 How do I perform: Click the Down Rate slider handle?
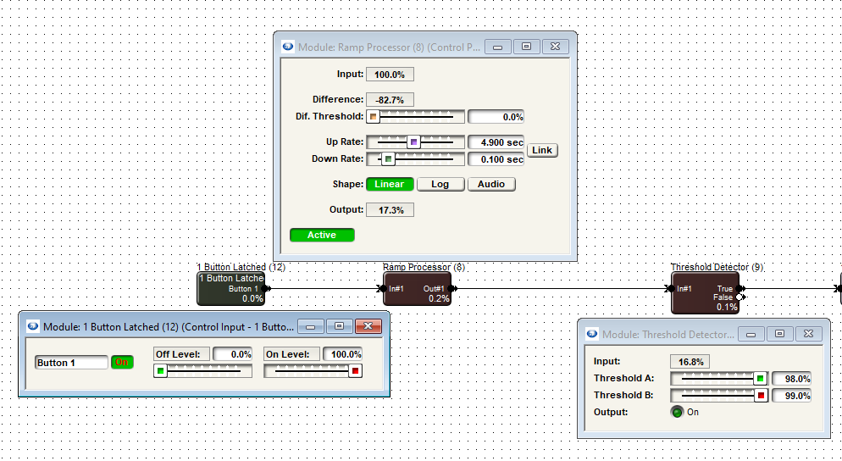(388, 159)
